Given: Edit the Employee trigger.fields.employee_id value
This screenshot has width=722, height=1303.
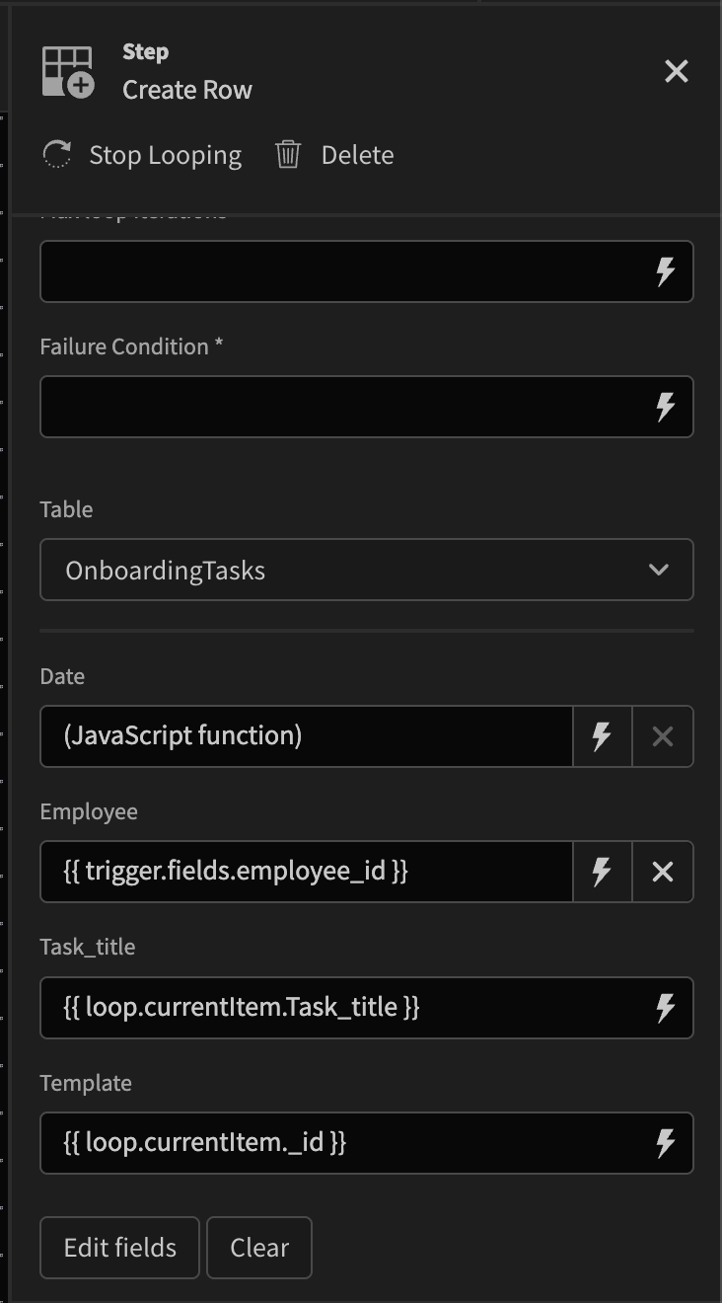Looking at the screenshot, I should pyautogui.click(x=306, y=872).
